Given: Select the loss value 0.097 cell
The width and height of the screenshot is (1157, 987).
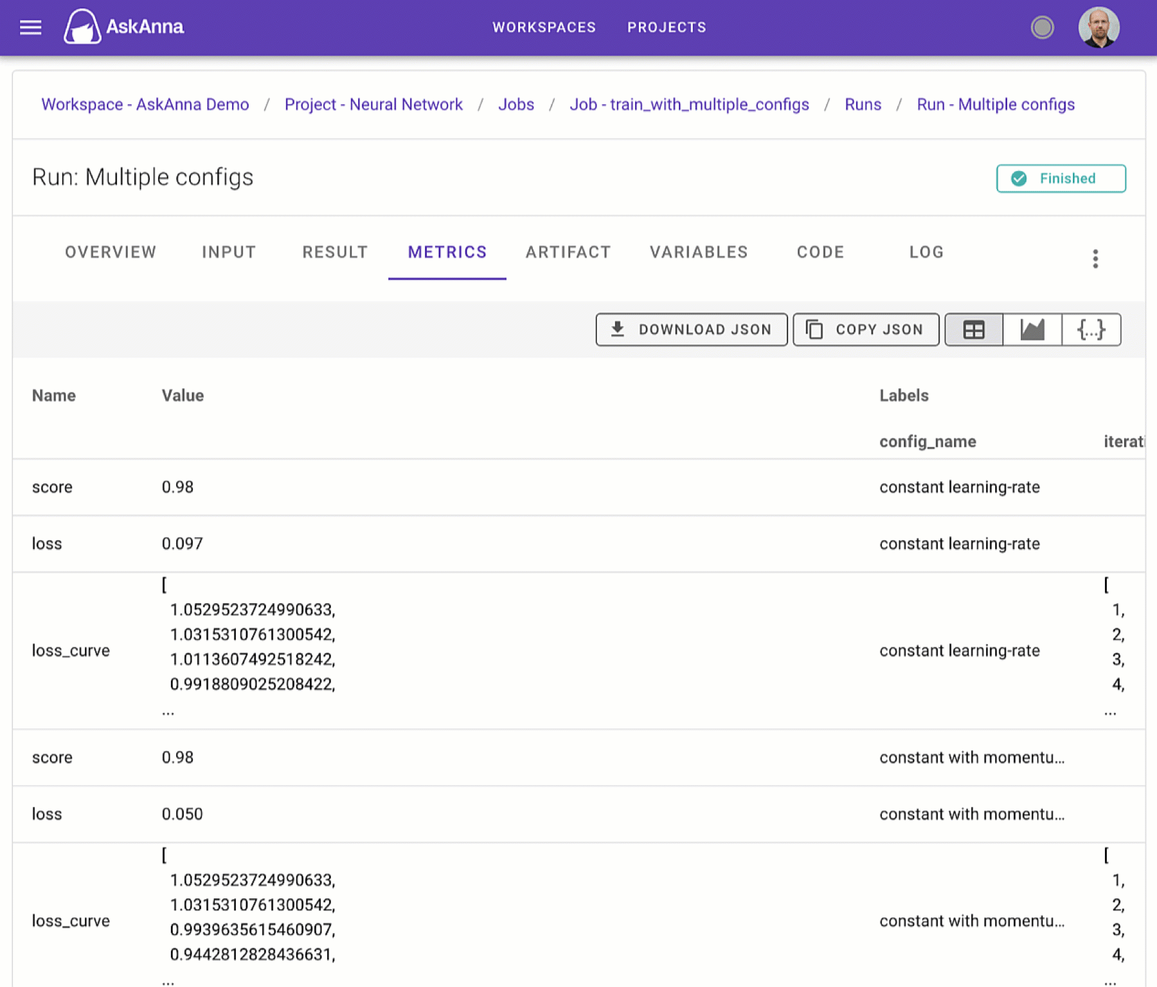Looking at the screenshot, I should click(183, 543).
